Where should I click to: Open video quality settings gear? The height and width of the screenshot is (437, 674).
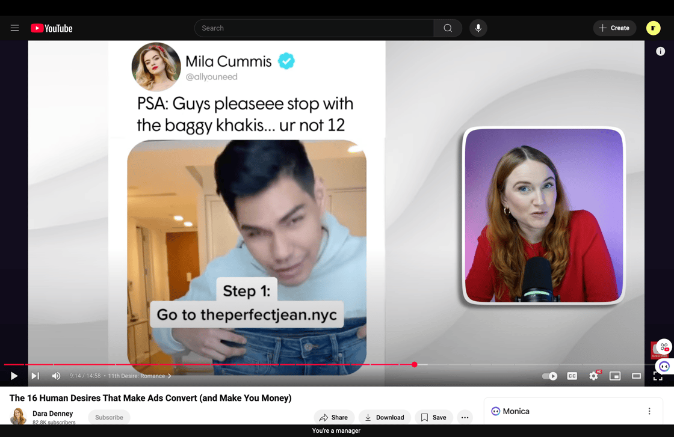coord(593,376)
